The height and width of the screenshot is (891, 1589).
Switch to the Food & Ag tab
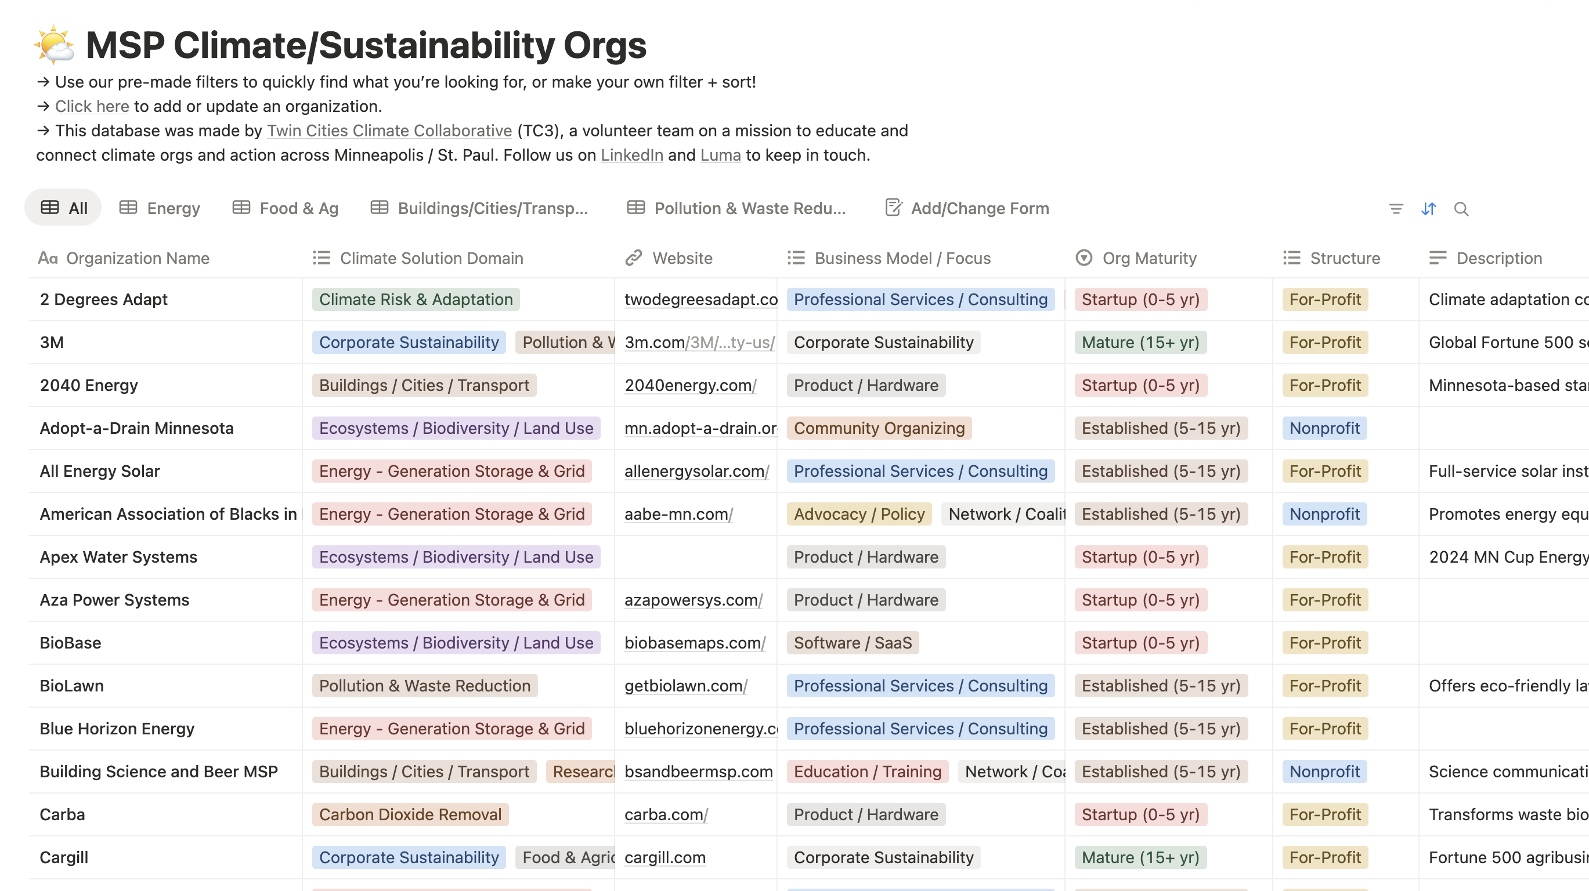pyautogui.click(x=286, y=208)
